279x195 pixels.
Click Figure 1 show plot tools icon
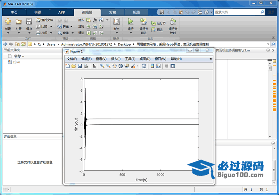[x=172, y=66]
